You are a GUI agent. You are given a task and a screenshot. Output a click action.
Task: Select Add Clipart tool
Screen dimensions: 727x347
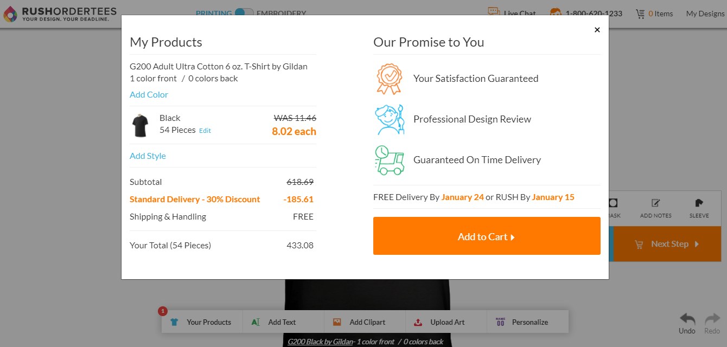point(365,322)
